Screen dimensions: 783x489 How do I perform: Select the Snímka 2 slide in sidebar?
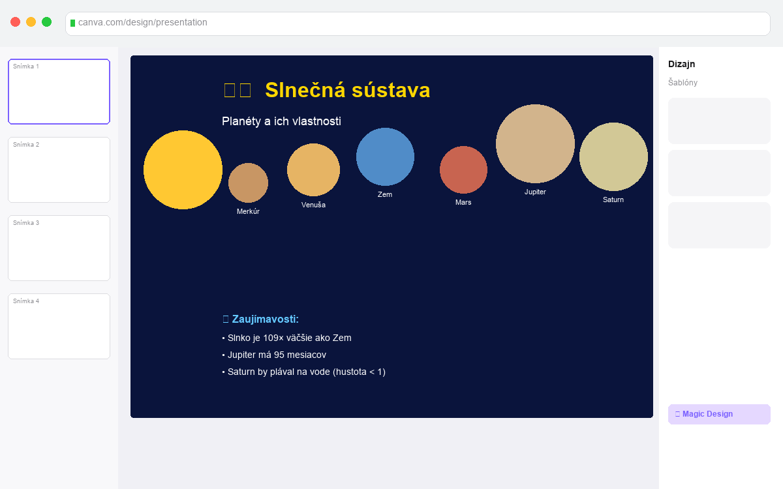(x=59, y=170)
